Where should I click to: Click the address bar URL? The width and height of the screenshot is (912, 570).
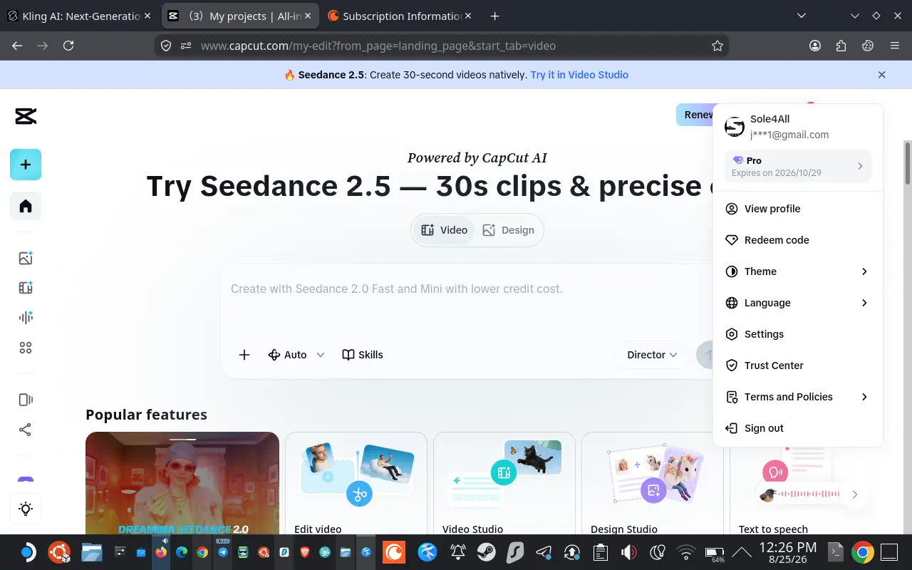coord(378,46)
